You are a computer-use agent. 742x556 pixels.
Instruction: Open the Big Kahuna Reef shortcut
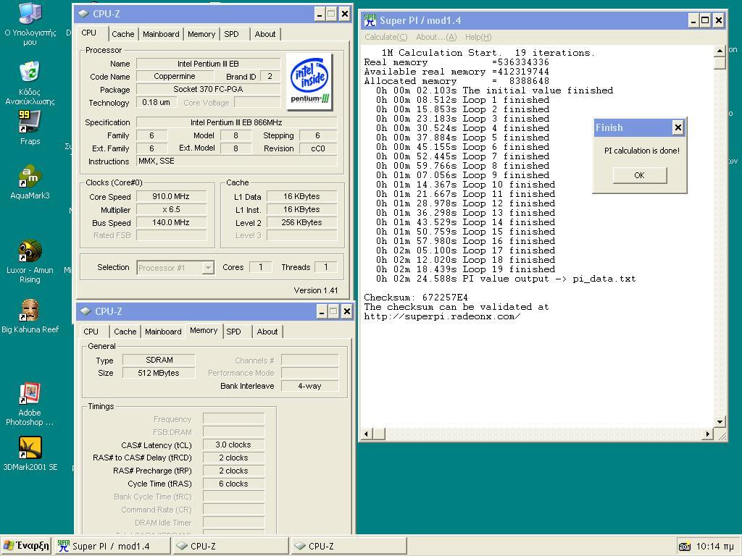click(x=30, y=316)
